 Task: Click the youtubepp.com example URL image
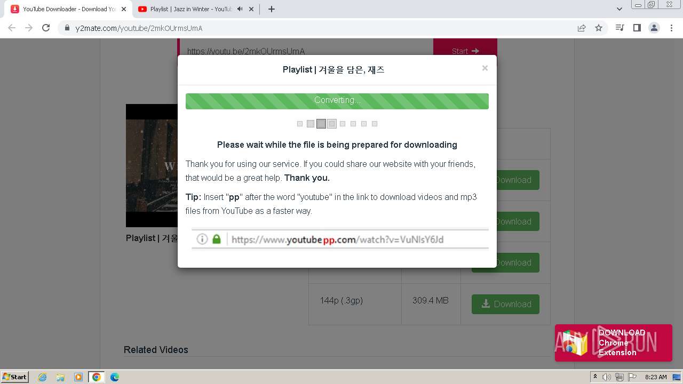[340, 239]
